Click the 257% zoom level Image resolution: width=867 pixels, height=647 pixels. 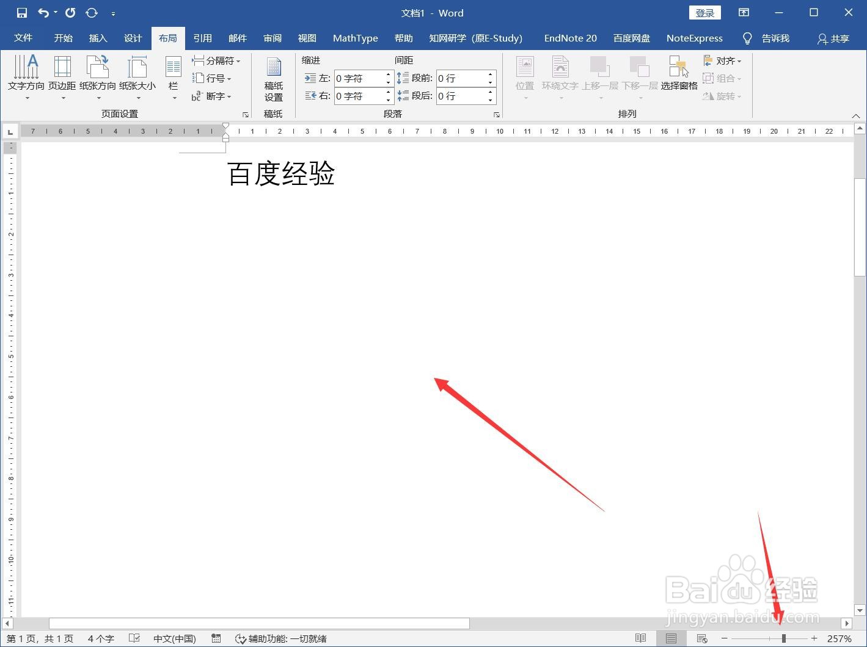click(840, 638)
